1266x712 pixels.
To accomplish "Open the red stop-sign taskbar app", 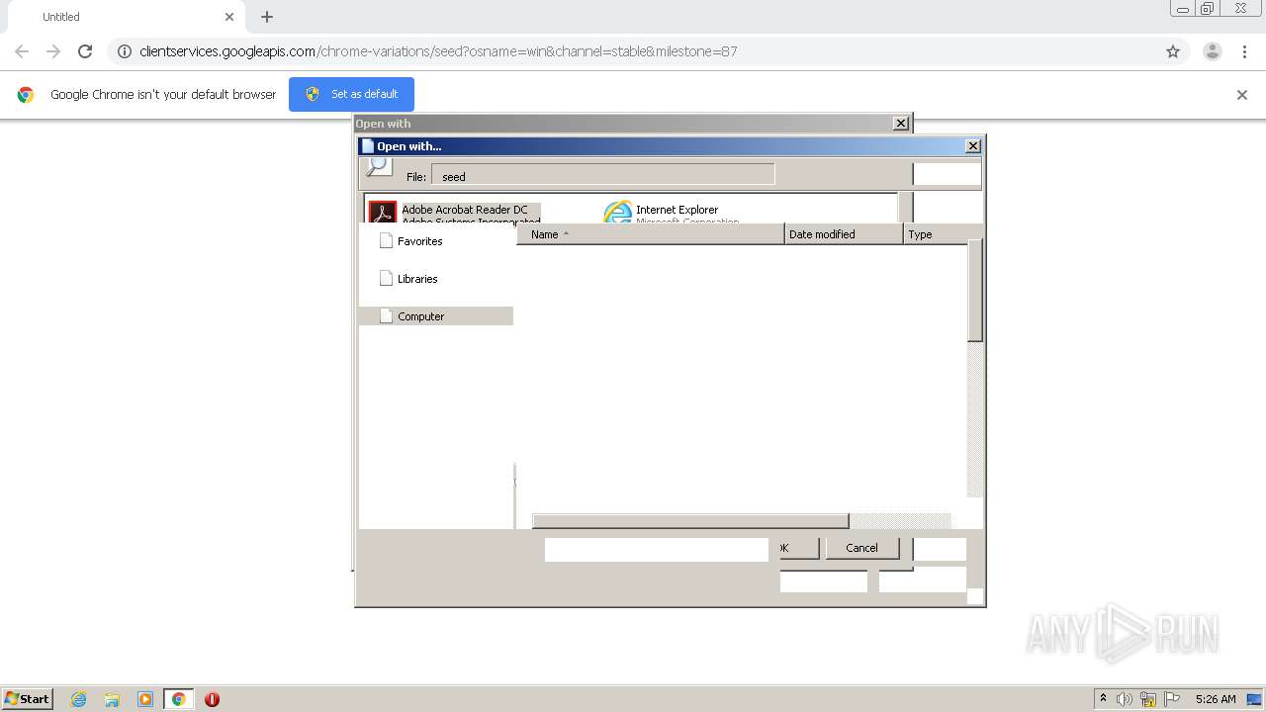I will [212, 699].
